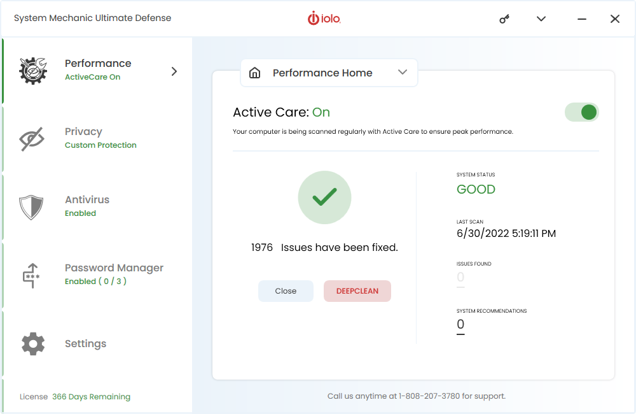
Task: Click the Settings gear icon
Action: click(x=32, y=343)
